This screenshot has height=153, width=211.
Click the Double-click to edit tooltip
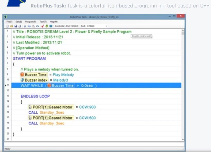coord(142,36)
